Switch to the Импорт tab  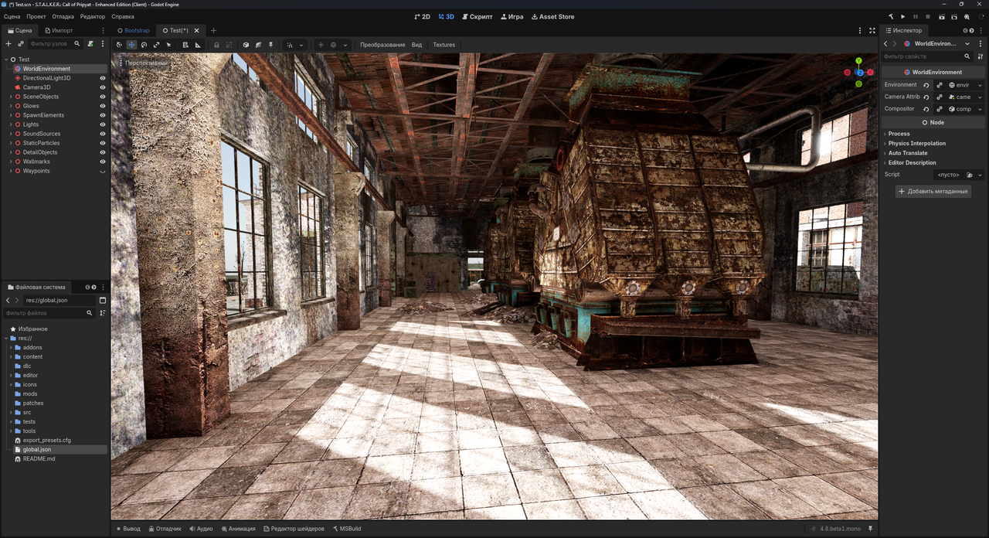[59, 30]
